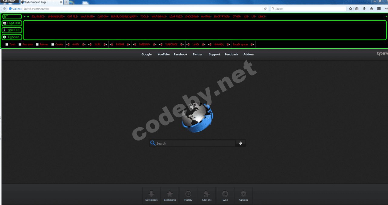Click left arrow for 0xHEX decode

pyautogui.click(x=68, y=44)
